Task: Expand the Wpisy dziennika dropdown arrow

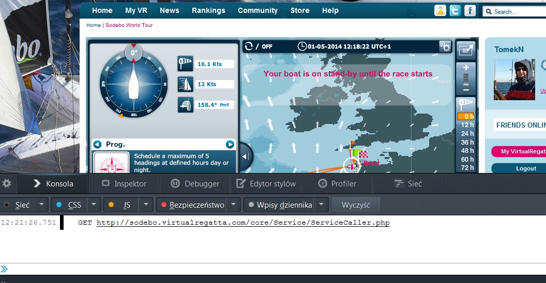Action: pyautogui.click(x=322, y=205)
